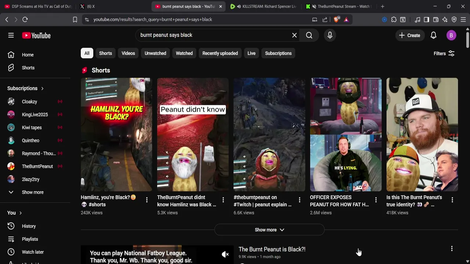Select the Videos filter chip

point(128,53)
